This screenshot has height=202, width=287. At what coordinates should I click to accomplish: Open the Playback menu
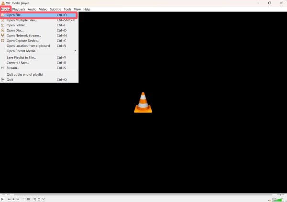(19, 9)
